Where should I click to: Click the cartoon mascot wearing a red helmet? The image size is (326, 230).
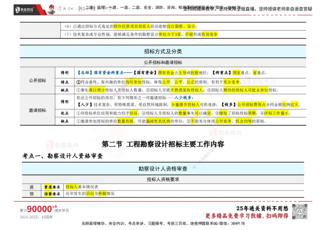pyautogui.click(x=51, y=9)
